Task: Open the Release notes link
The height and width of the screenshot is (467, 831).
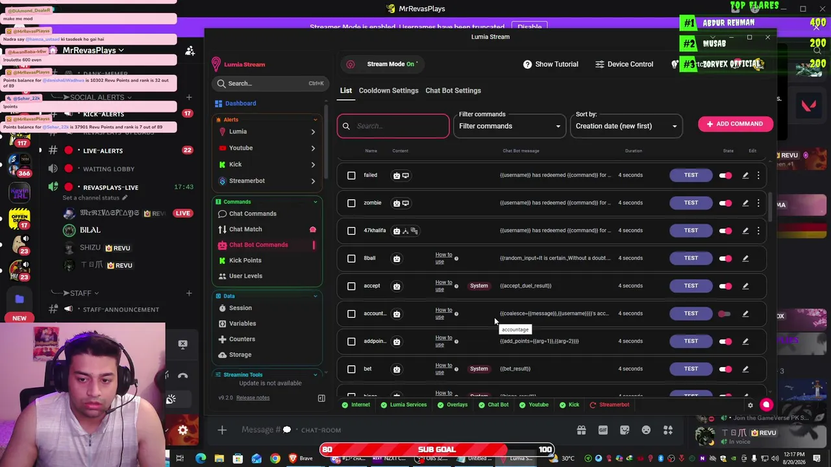Action: pos(253,398)
